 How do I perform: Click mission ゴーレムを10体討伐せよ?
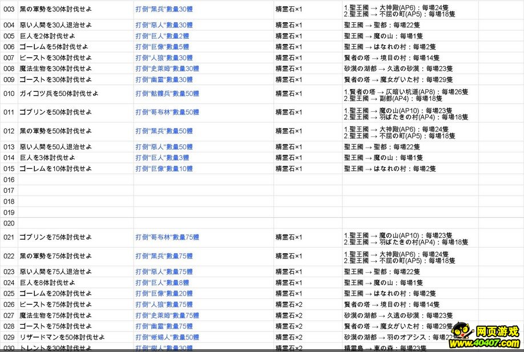point(55,169)
